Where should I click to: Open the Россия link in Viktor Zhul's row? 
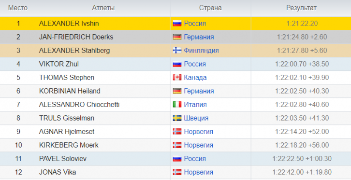(195, 64)
